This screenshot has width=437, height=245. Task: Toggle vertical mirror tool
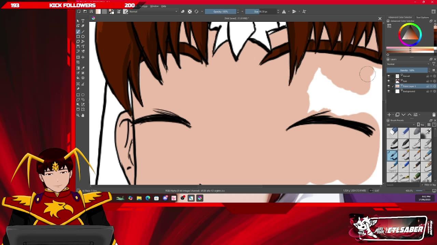[294, 12]
